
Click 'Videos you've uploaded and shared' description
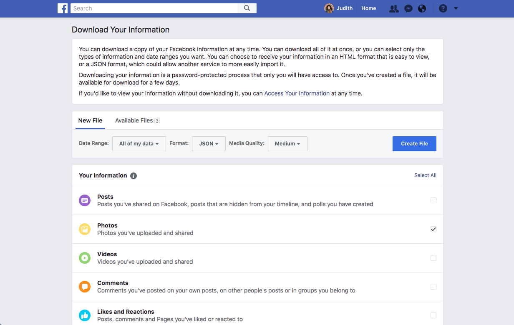[145, 262]
